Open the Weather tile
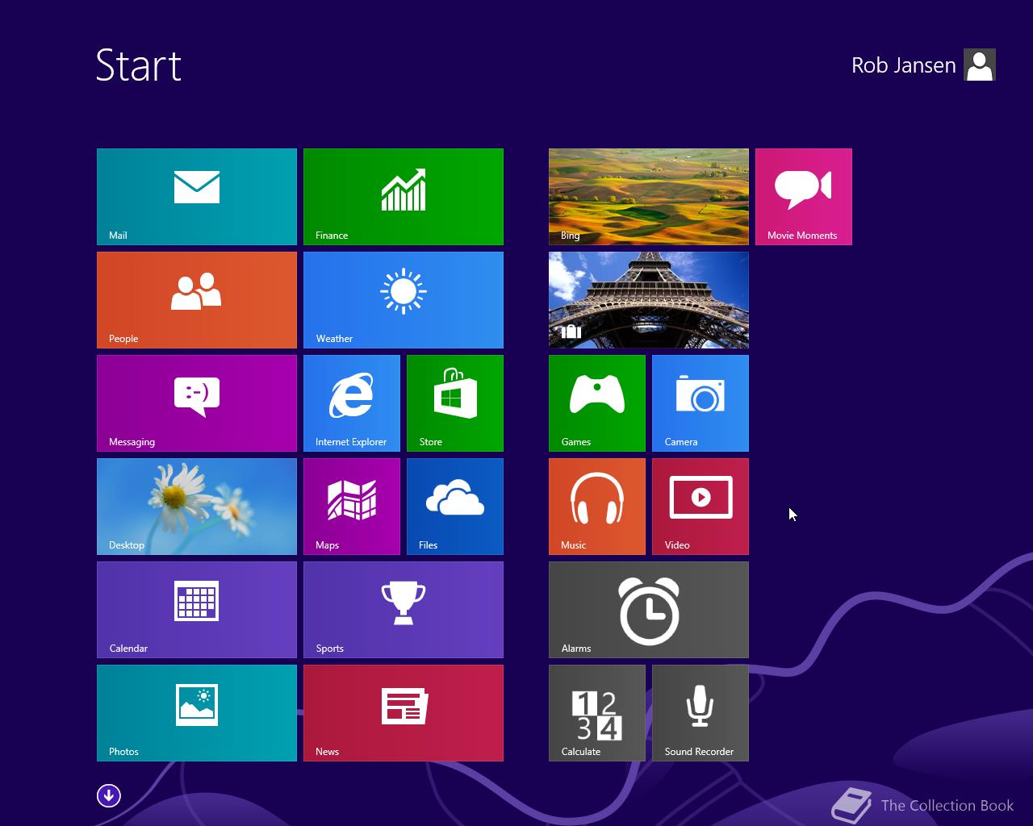 pyautogui.click(x=404, y=300)
